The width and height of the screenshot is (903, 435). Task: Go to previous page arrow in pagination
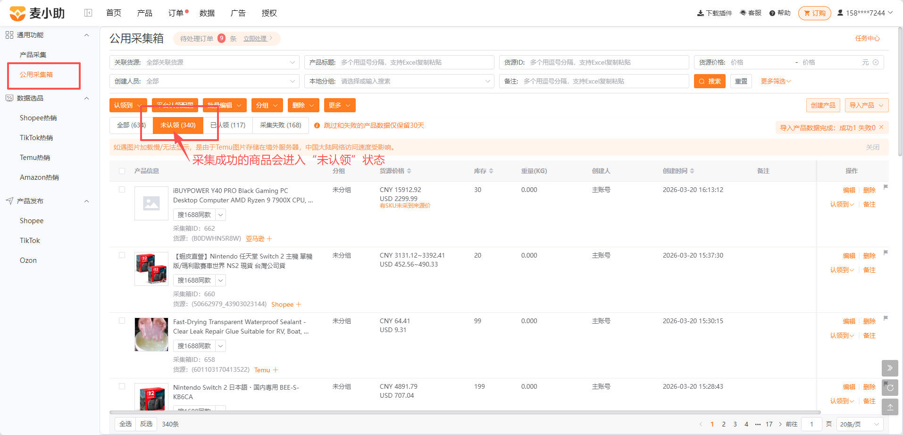[x=701, y=424]
